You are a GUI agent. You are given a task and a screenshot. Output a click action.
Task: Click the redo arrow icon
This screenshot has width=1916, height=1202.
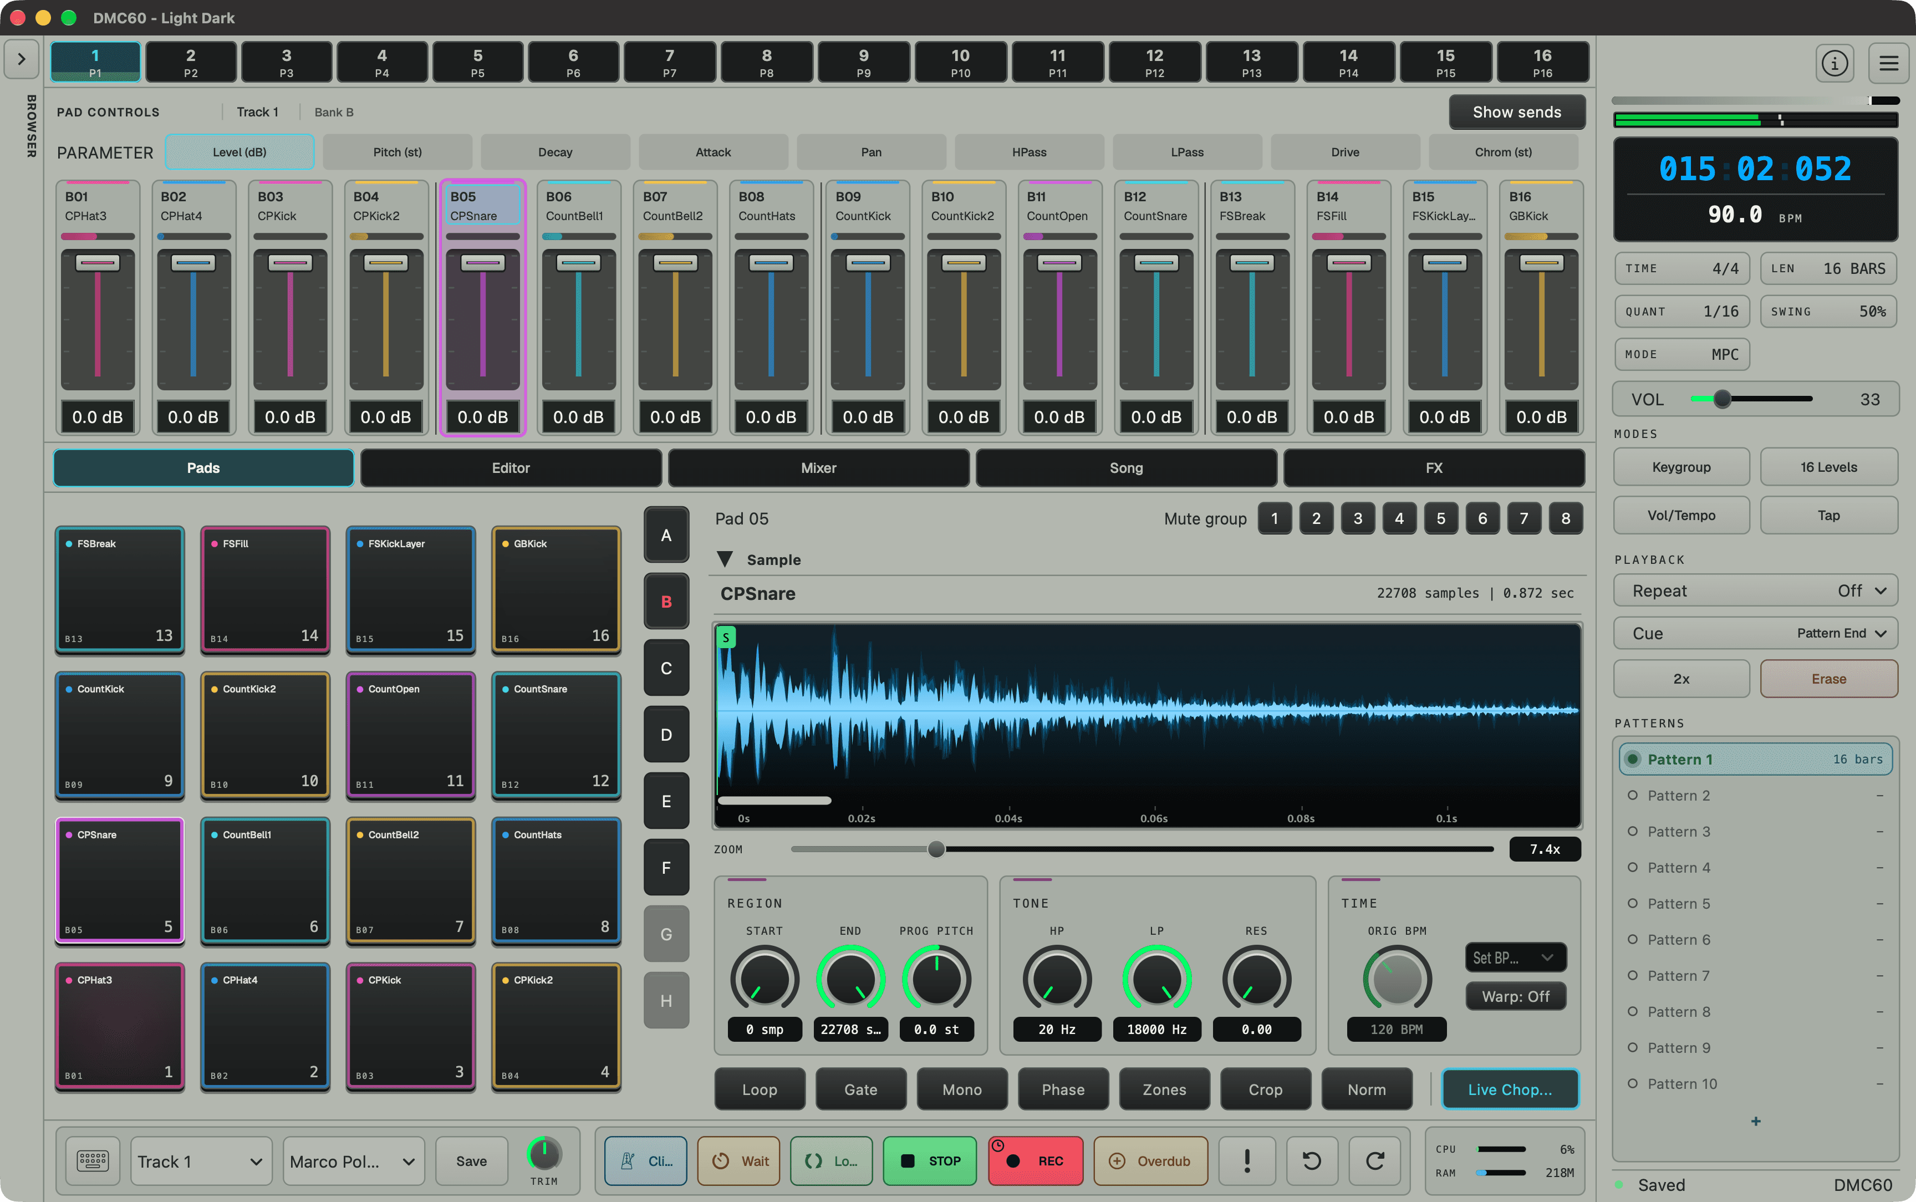click(1375, 1160)
